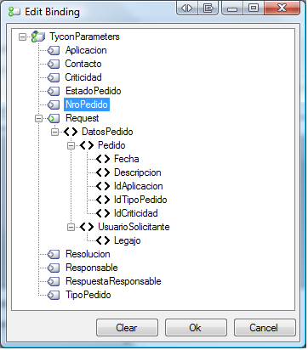Select the RespuestaResponsable parameter

pyautogui.click(x=113, y=281)
